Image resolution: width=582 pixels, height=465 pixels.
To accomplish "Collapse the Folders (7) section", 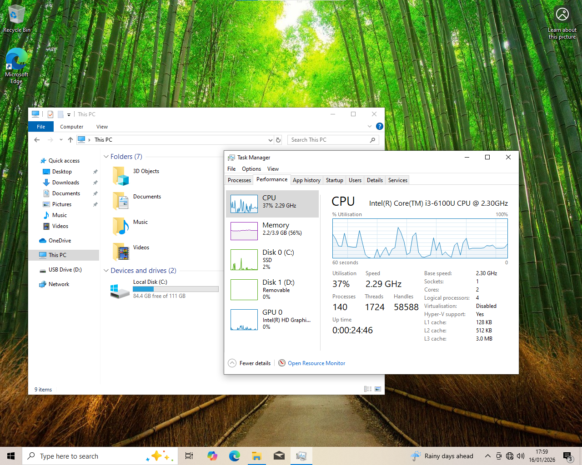I will click(105, 156).
